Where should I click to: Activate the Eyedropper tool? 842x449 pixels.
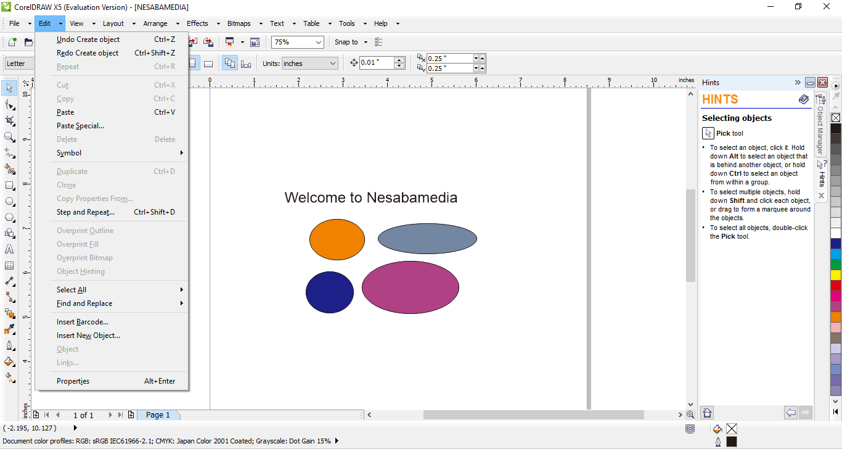tap(9, 329)
